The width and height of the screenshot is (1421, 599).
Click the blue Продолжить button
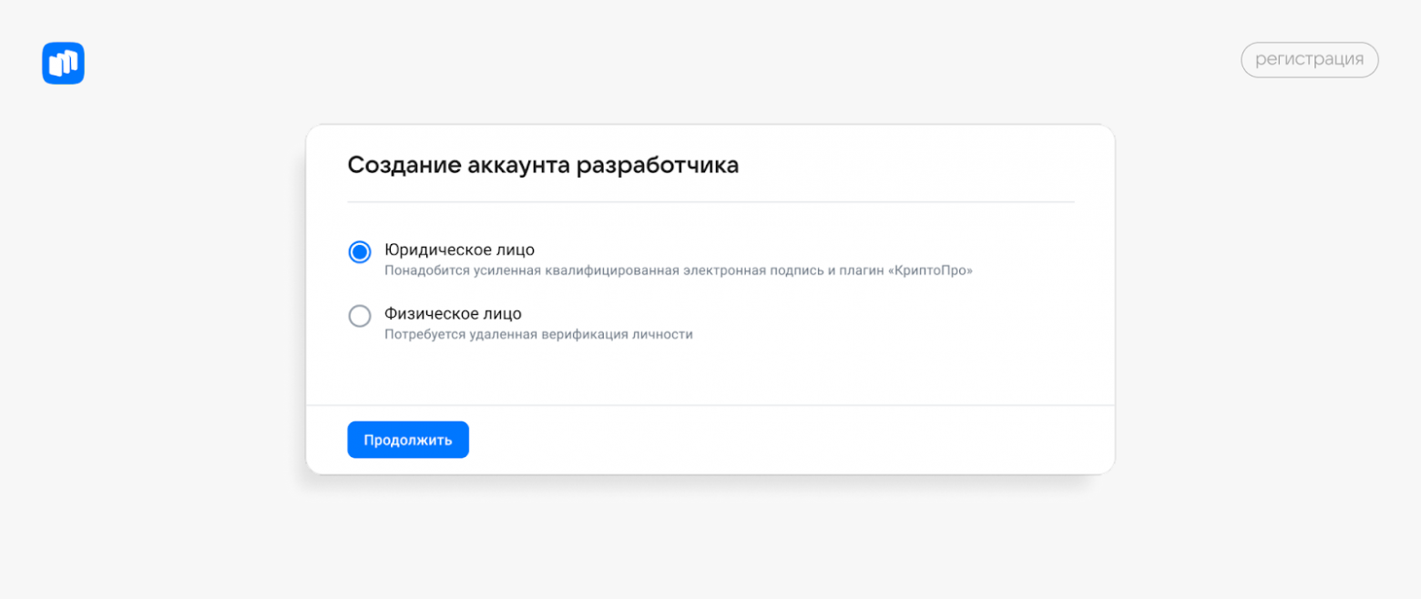pyautogui.click(x=408, y=440)
